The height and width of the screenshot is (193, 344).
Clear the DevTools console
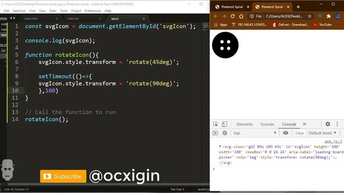click(225, 133)
